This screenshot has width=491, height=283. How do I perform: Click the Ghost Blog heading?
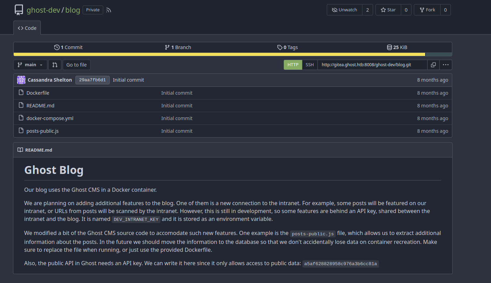[x=54, y=170]
